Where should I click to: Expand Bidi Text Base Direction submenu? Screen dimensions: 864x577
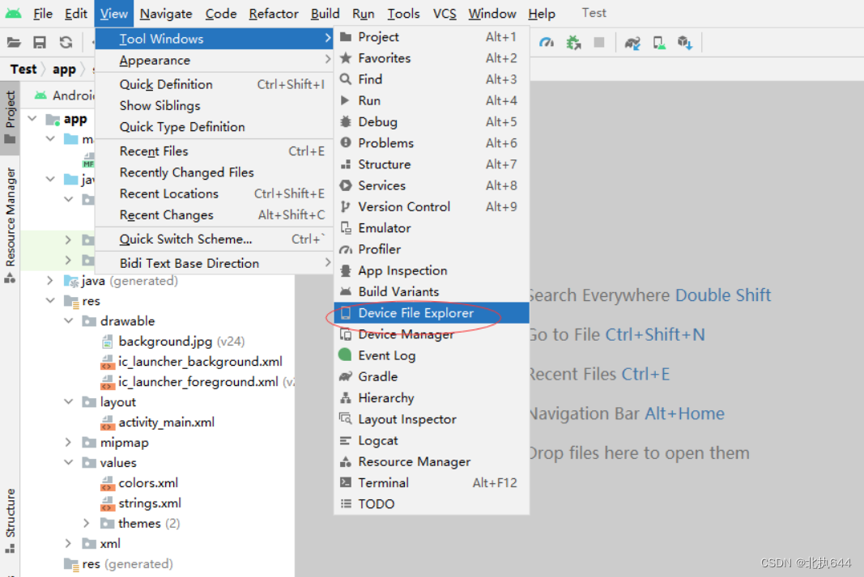click(215, 263)
